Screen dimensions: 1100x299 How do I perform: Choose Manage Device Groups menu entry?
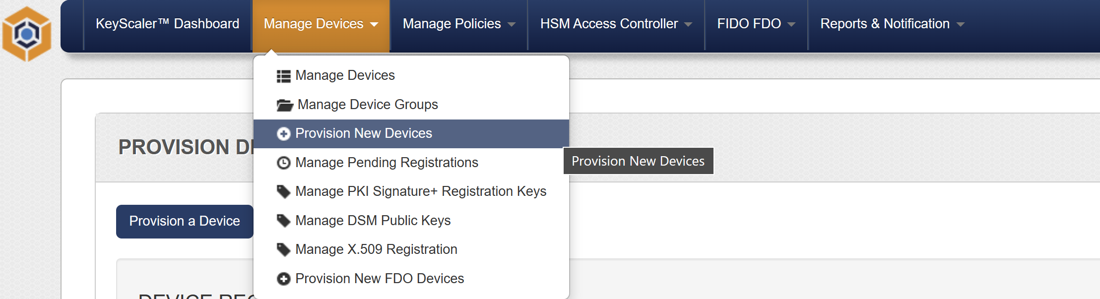[x=411, y=105]
